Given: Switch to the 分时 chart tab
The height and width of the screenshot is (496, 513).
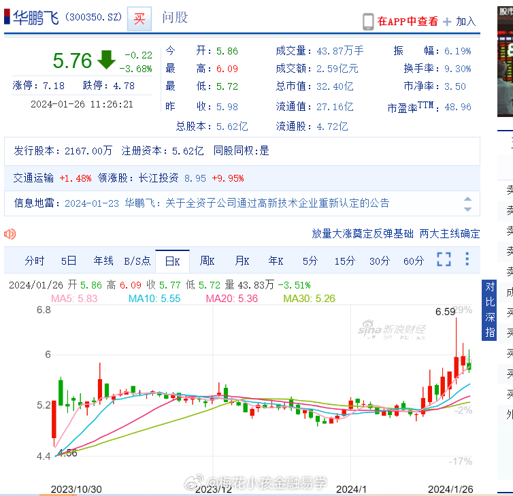Looking at the screenshot, I should pos(34,261).
